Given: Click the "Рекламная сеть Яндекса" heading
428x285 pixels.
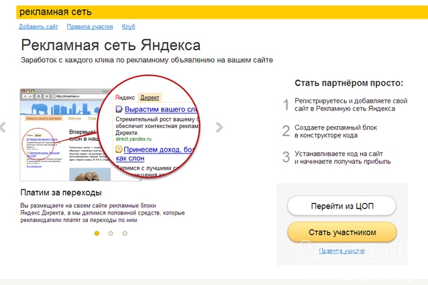Looking at the screenshot, I should [x=111, y=45].
